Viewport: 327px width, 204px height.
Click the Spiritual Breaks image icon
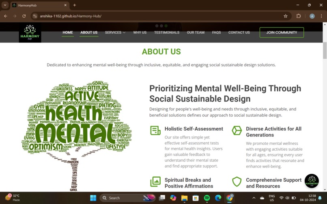pos(155,181)
